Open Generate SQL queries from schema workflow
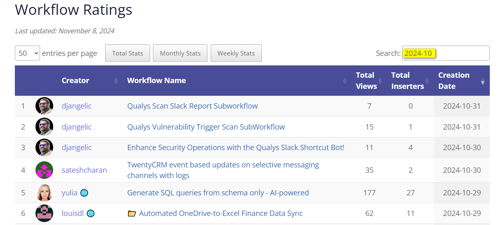The height and width of the screenshot is (225, 503). (x=218, y=193)
